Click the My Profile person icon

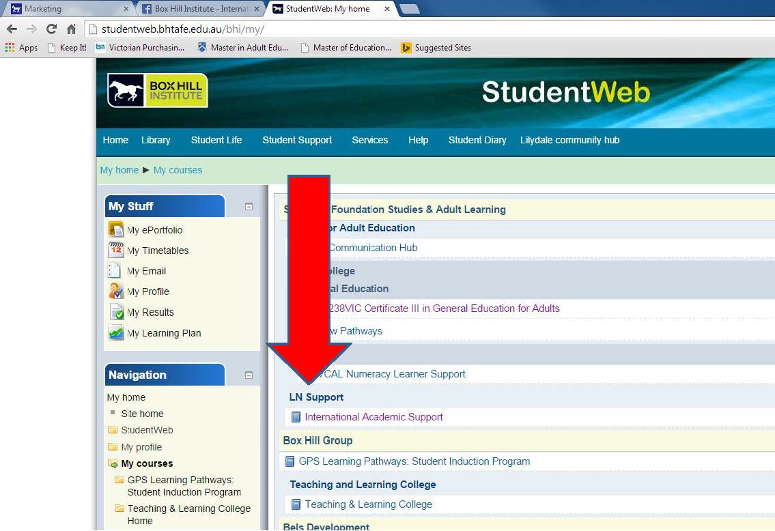coord(116,291)
